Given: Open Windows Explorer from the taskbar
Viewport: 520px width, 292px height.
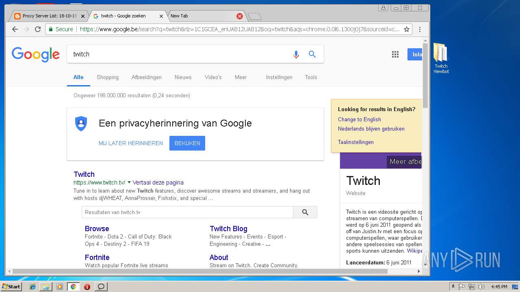Looking at the screenshot, I should (x=46, y=287).
